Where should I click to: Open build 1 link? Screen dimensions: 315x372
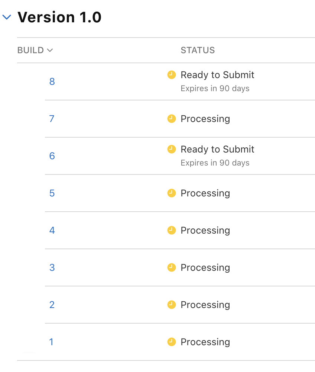pos(52,342)
